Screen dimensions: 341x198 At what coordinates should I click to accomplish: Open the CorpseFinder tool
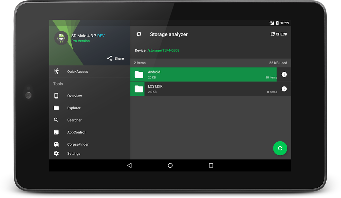click(78, 144)
